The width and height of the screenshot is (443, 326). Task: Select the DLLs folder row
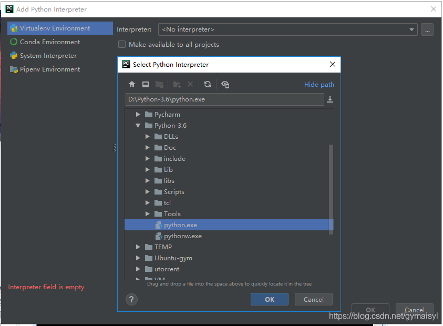(x=229, y=136)
